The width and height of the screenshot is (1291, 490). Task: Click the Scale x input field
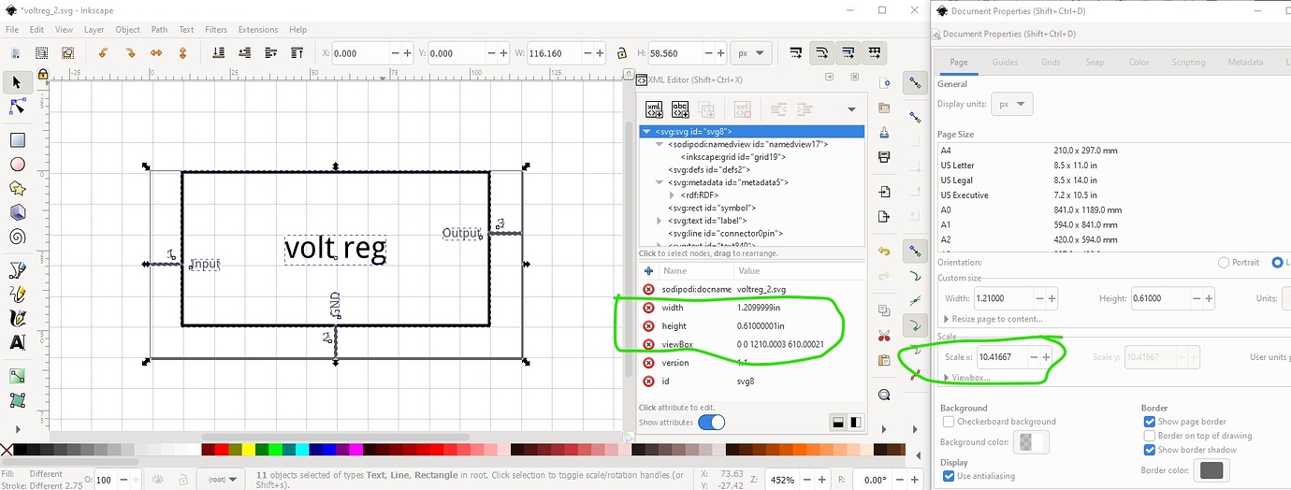click(x=1002, y=356)
